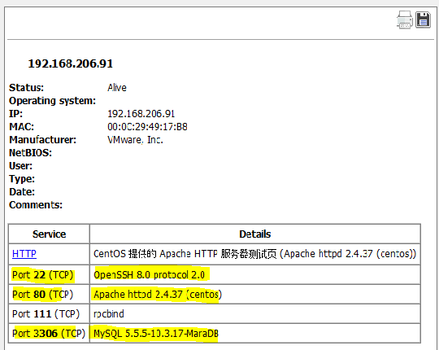Click the Port 80 Apache httpd details
Viewport: 439px width, 350px height.
click(255, 294)
